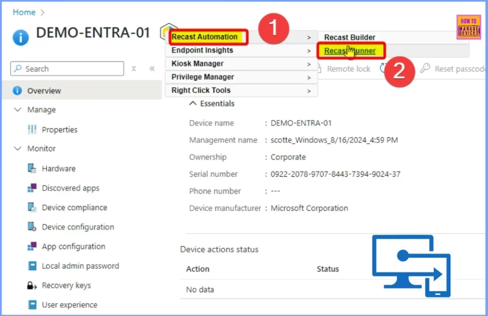Select the Management name value
The width and height of the screenshot is (488, 316).
334,140
